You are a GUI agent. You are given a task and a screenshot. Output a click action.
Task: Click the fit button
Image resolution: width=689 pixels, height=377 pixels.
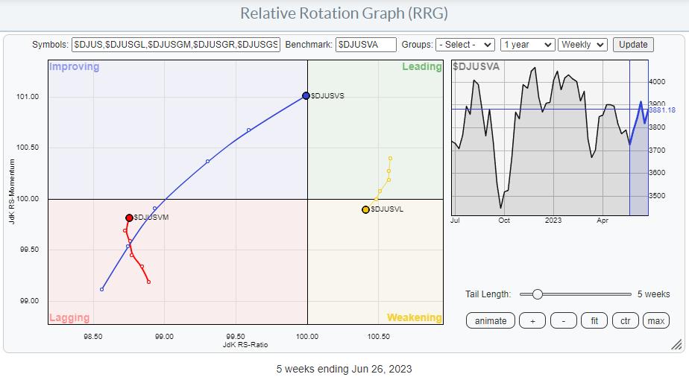[594, 321]
